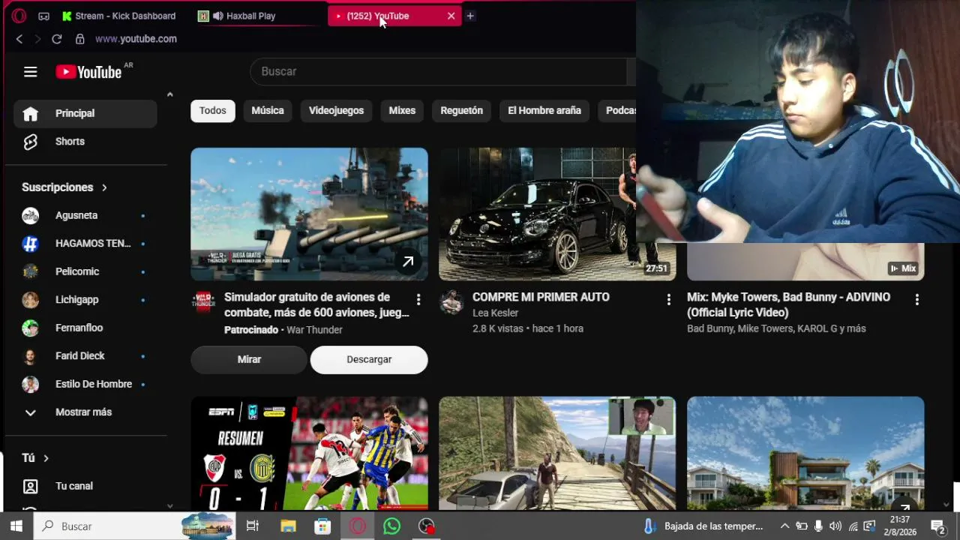
Task: Open the Pelicomic subscription
Action: pos(85,271)
